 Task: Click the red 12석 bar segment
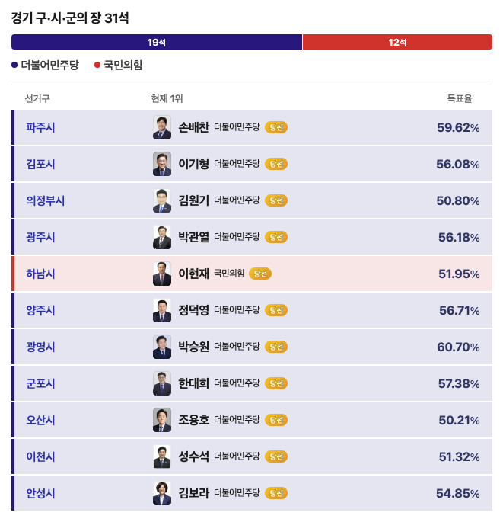click(x=397, y=42)
